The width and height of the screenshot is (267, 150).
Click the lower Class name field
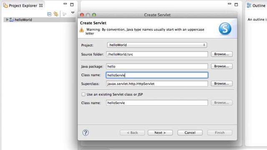click(157, 103)
